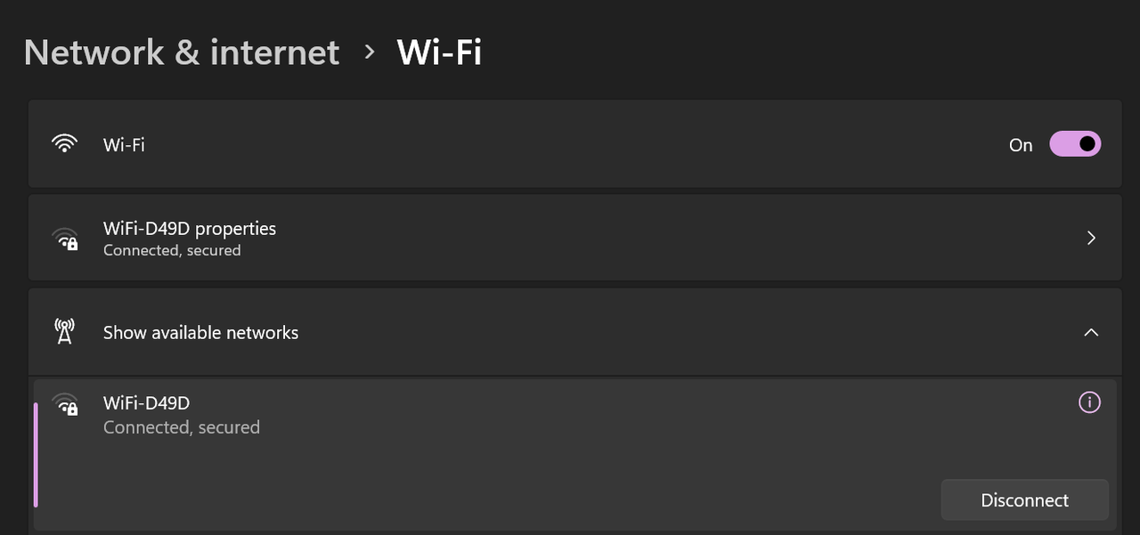The width and height of the screenshot is (1140, 535).
Task: Click the status text under listed WiFi-D49D network
Action: click(182, 427)
